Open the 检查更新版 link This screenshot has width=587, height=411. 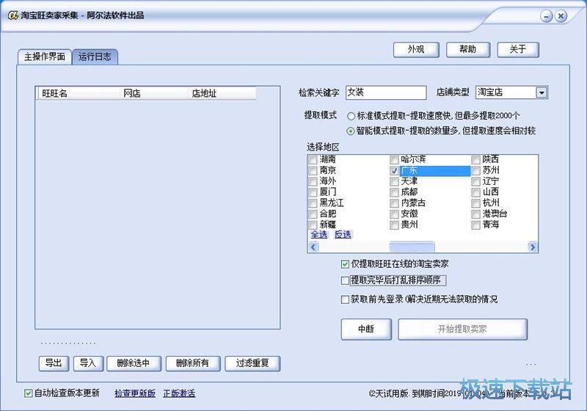135,393
